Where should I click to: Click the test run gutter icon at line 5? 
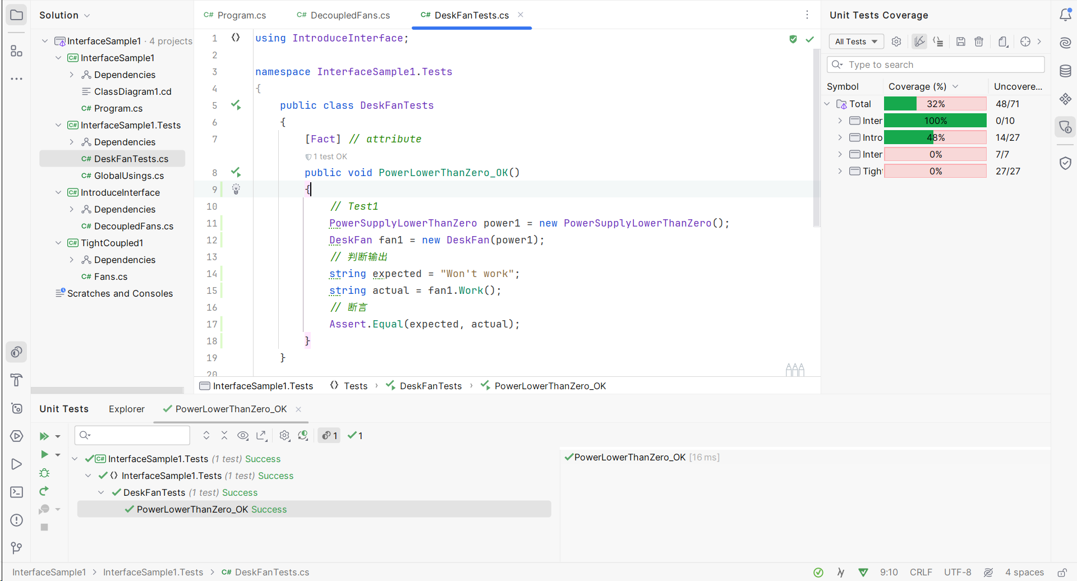click(x=236, y=105)
